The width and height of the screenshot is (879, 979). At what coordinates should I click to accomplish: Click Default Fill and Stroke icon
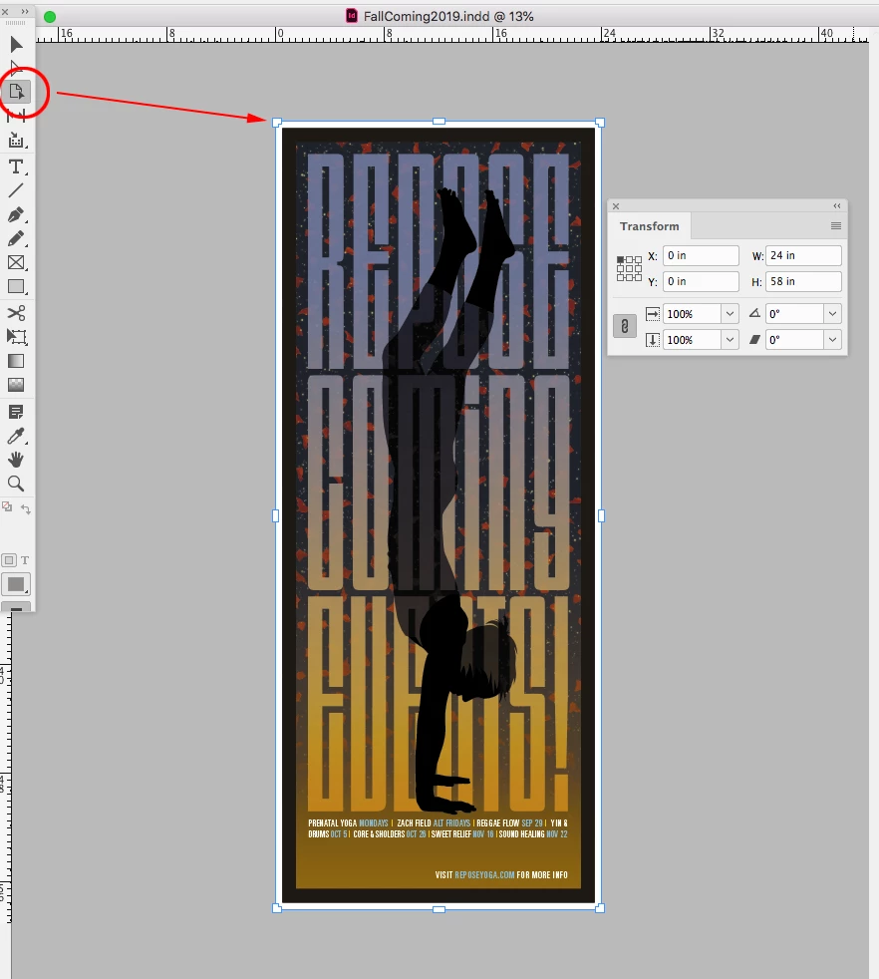click(7, 507)
